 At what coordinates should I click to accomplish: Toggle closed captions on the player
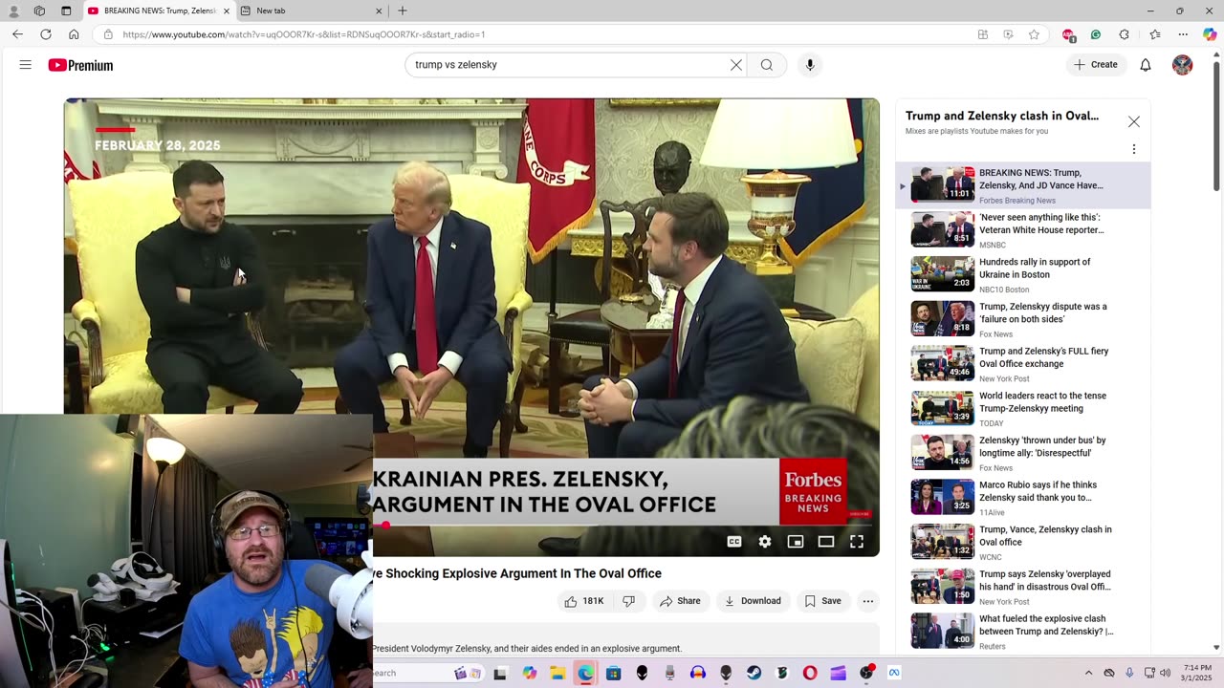734,542
